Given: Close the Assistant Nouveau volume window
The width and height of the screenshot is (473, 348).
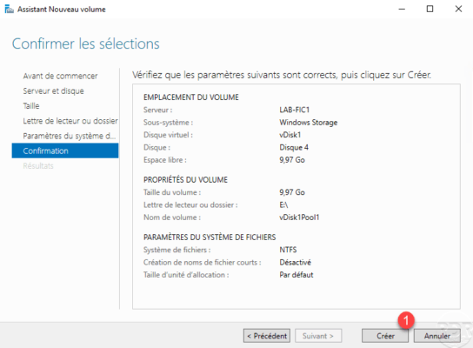Looking at the screenshot, I should pos(458,9).
